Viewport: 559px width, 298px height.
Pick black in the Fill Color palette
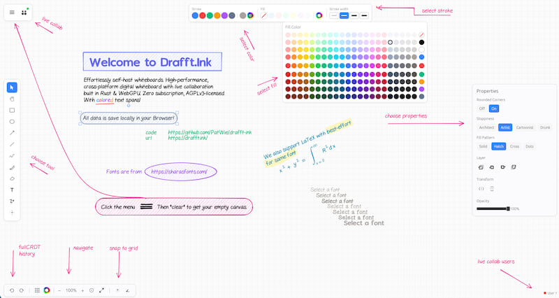click(x=421, y=42)
